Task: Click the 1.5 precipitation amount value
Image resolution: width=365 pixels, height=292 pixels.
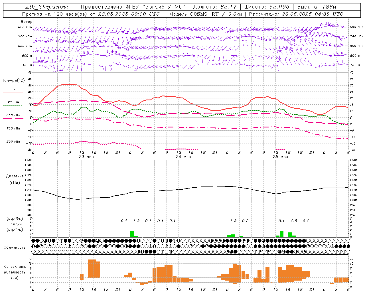Action: [294, 221]
